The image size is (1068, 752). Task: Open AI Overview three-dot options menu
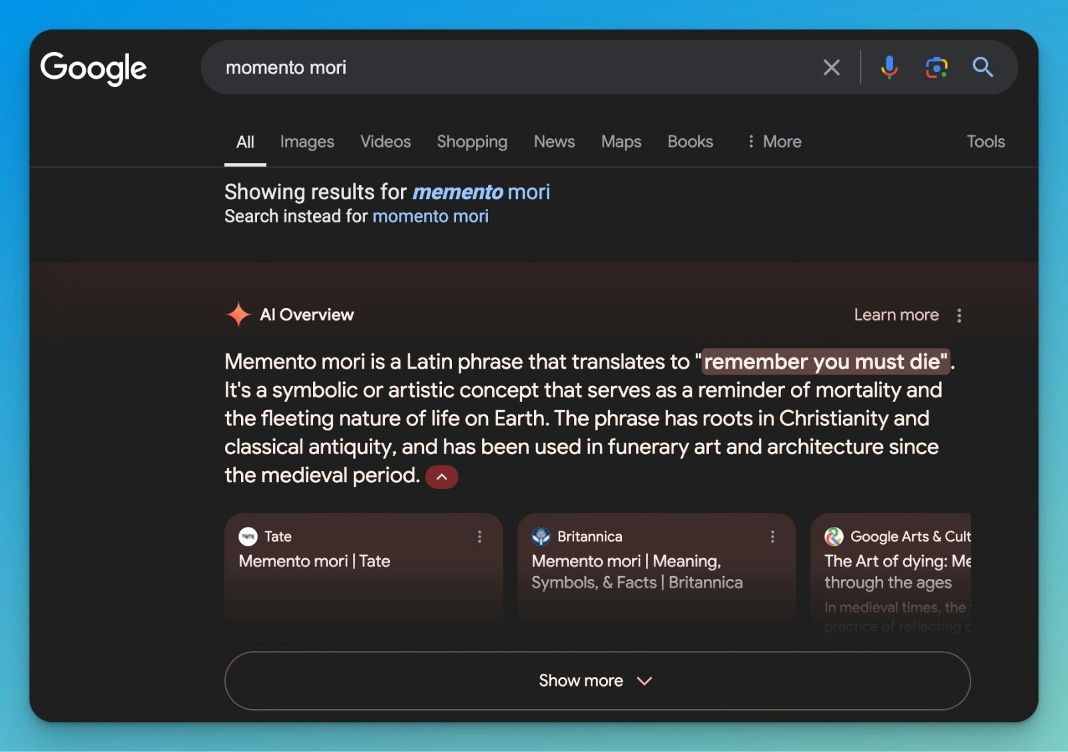coord(959,315)
